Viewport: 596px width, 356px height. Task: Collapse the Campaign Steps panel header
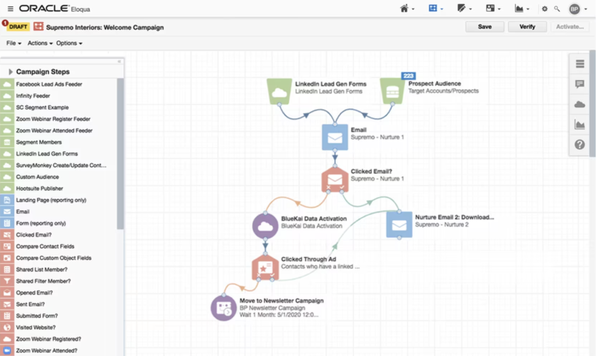tap(11, 72)
